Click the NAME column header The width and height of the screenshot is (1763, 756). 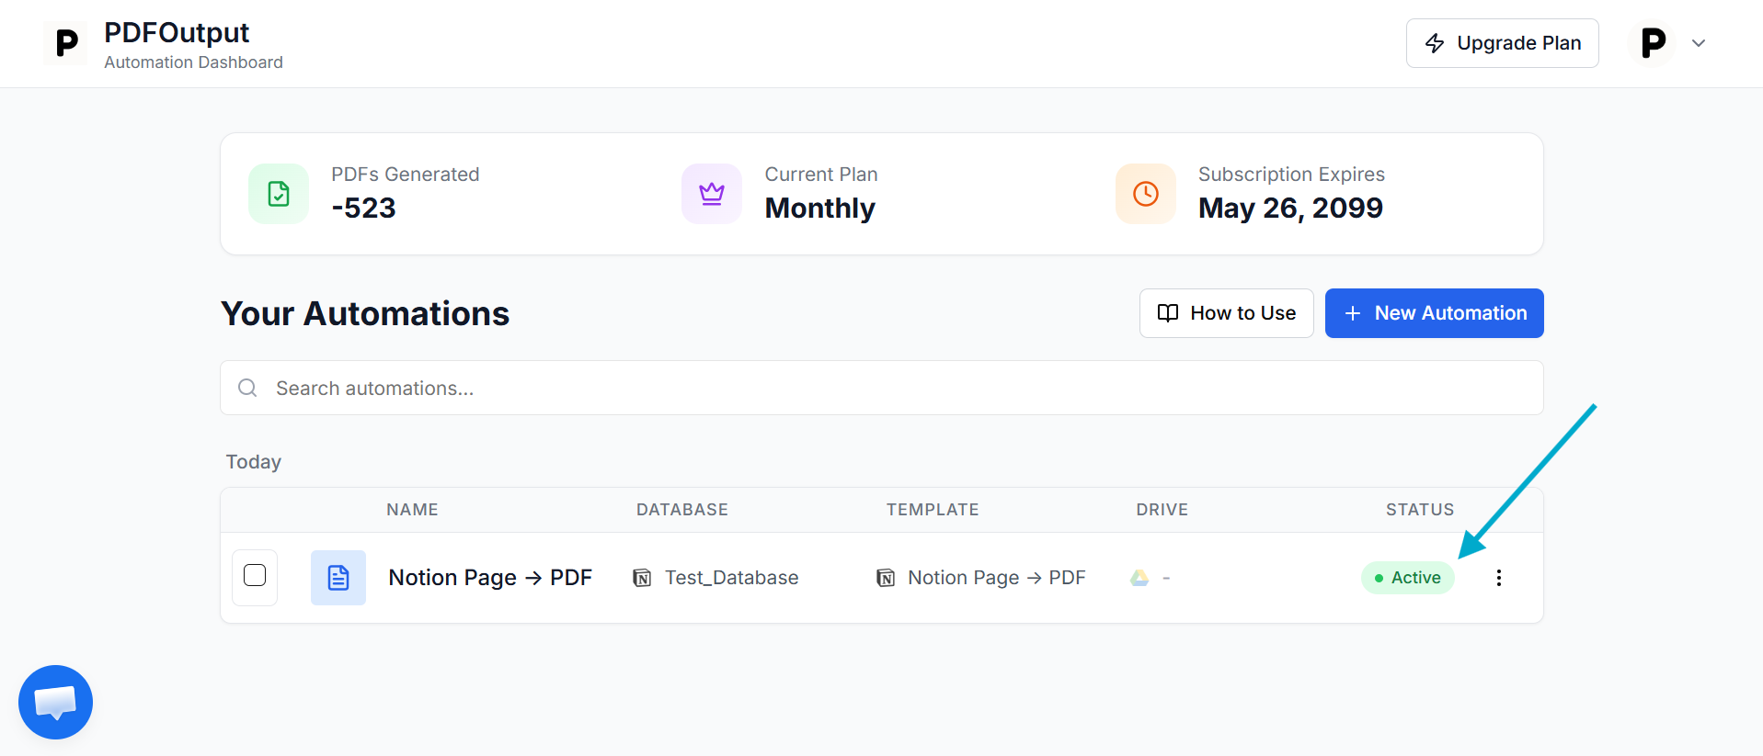(412, 510)
